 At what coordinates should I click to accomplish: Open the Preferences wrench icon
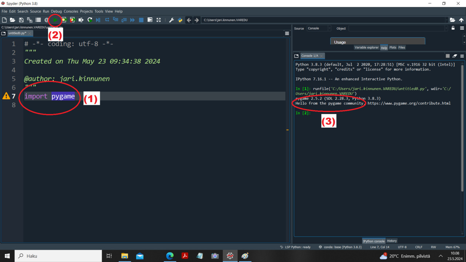click(171, 20)
